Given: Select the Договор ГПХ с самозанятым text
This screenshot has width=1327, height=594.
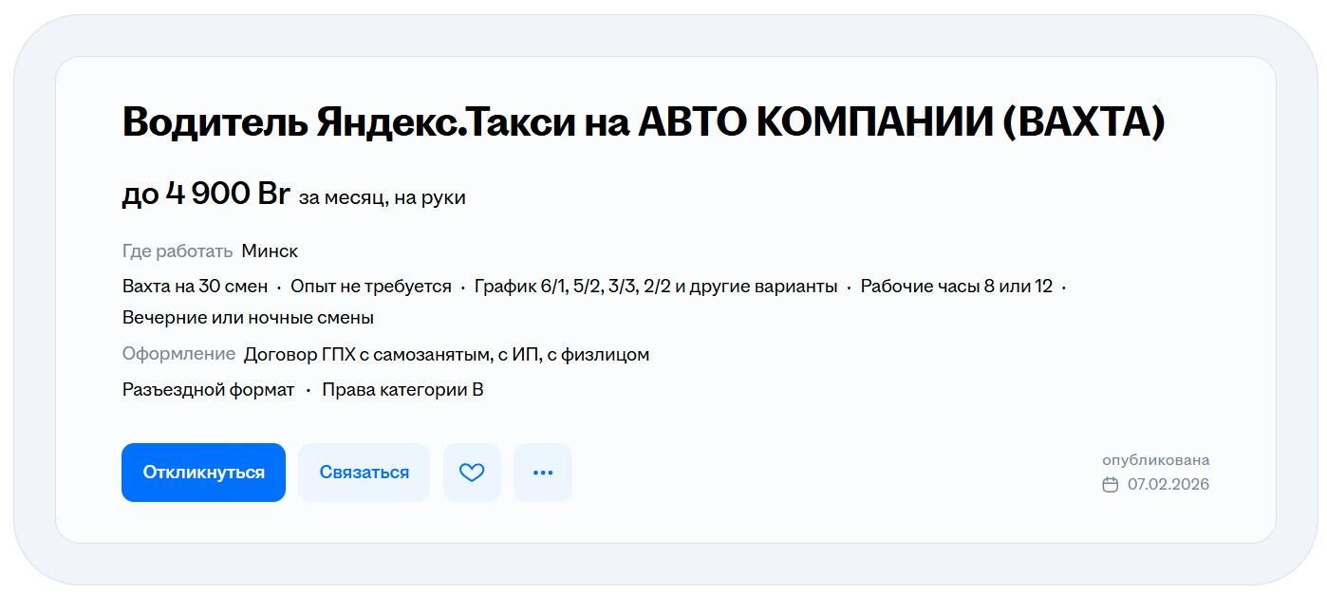Looking at the screenshot, I should click(x=446, y=355).
